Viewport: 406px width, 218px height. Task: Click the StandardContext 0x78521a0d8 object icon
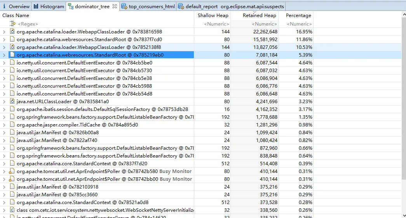(x=12, y=202)
